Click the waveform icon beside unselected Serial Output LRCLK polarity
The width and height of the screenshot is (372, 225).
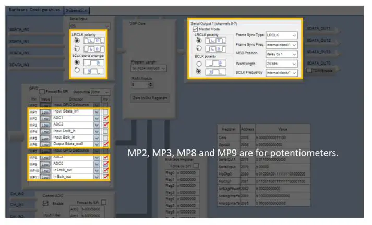coord(215,49)
